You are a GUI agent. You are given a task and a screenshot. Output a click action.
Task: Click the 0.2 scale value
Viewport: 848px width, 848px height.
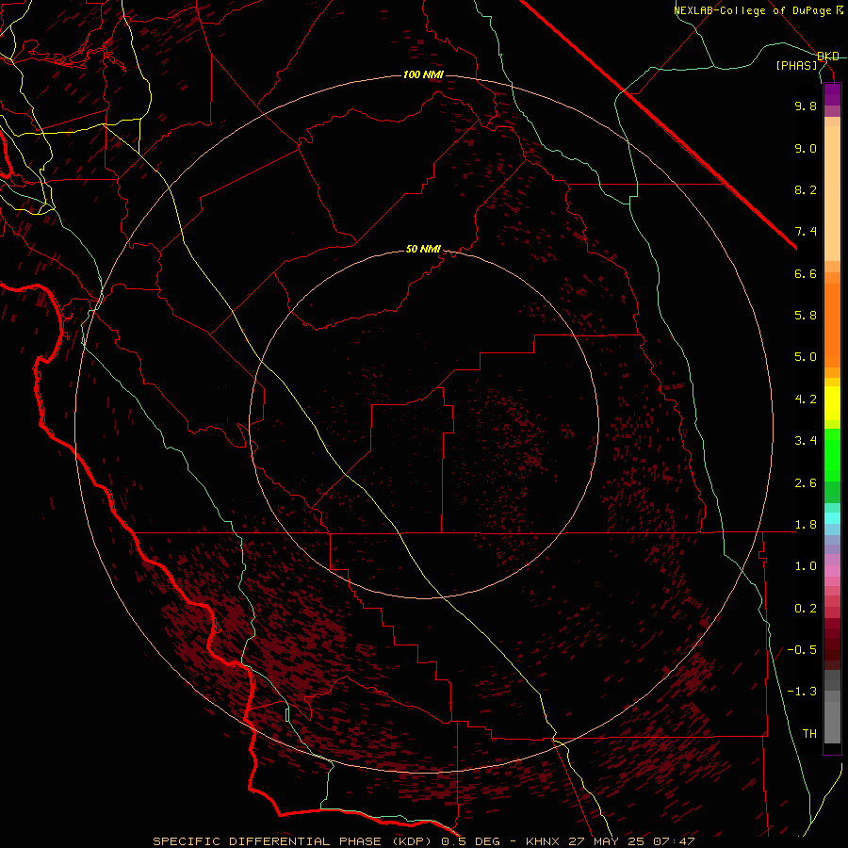pyautogui.click(x=806, y=609)
